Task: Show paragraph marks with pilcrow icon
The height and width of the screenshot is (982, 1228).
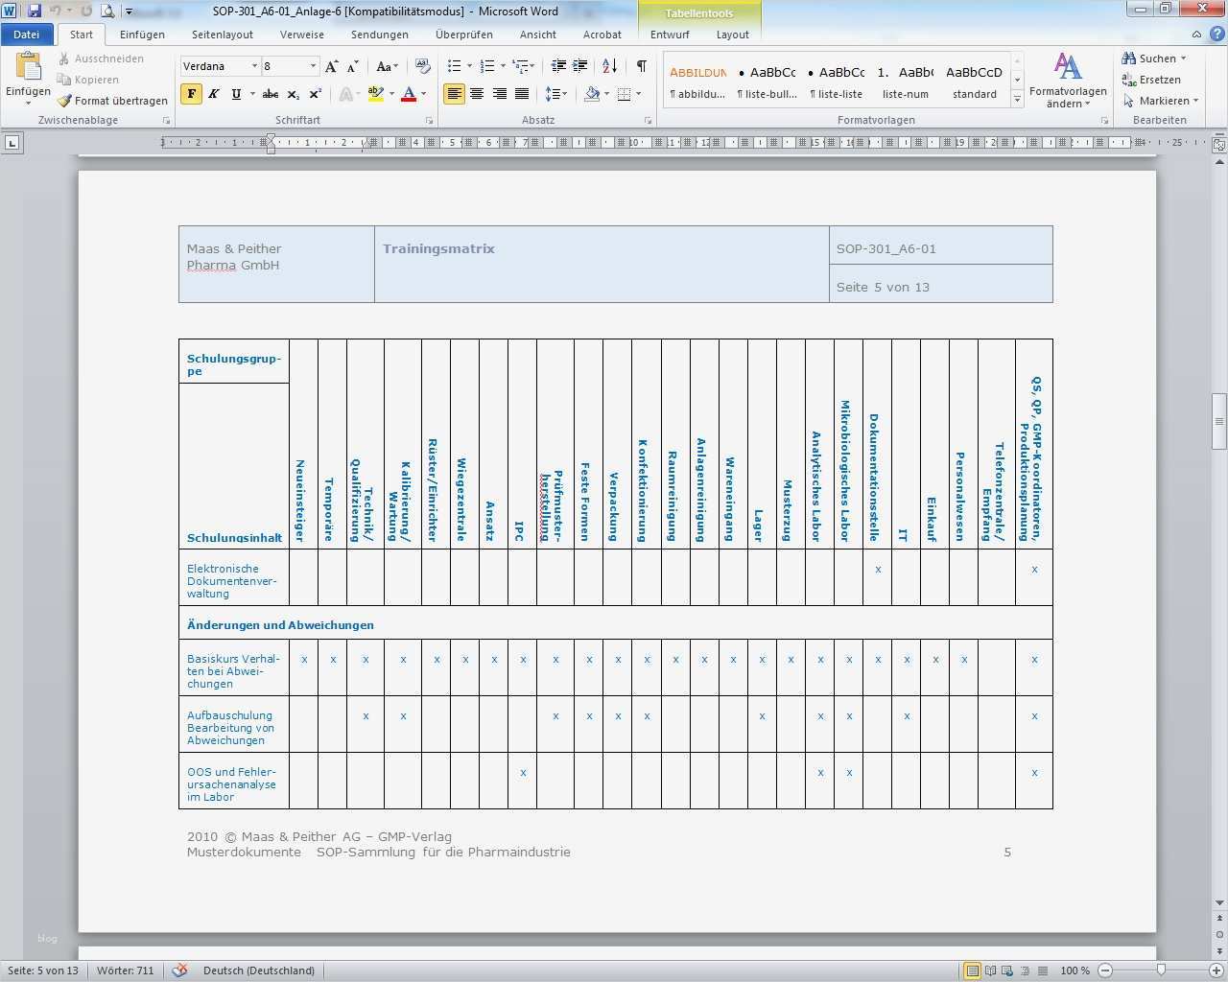Action: coord(641,66)
